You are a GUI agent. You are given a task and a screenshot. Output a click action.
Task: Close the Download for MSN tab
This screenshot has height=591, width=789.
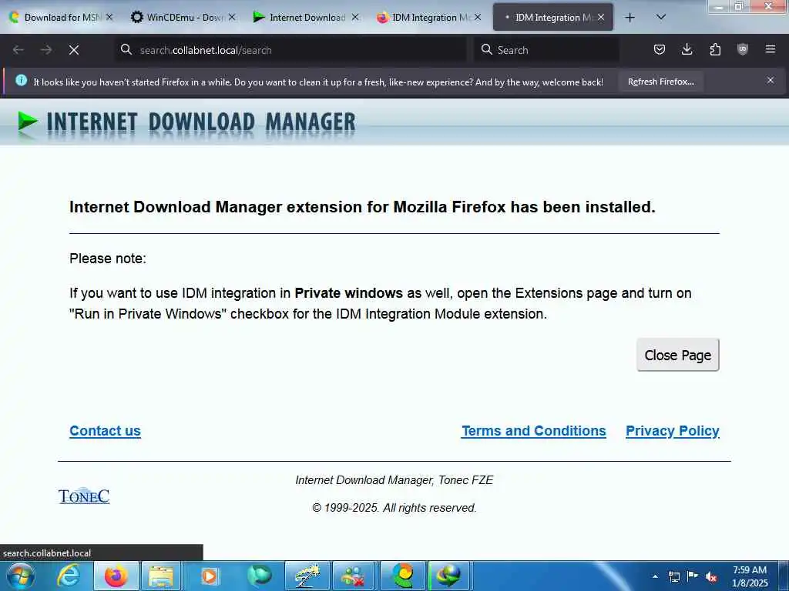point(109,17)
